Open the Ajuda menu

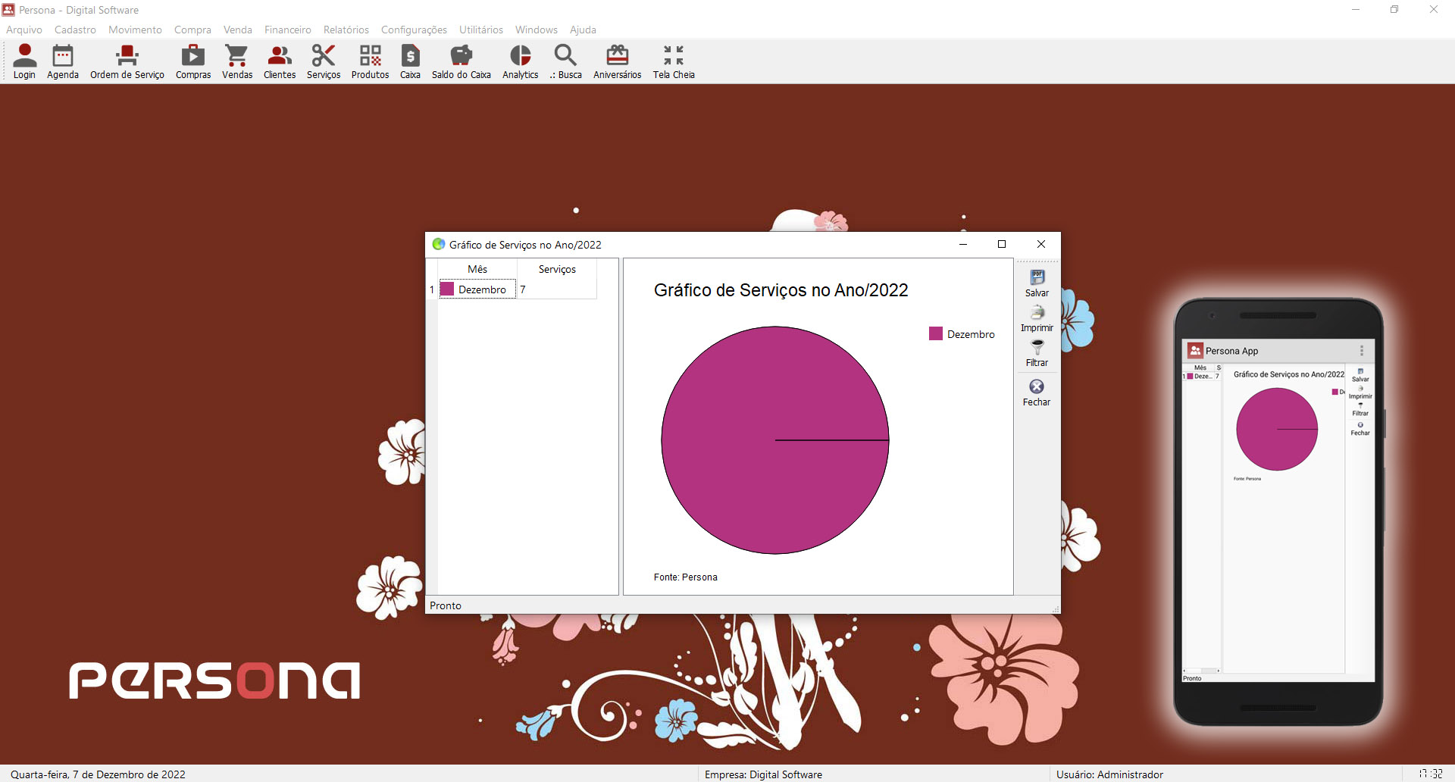(x=583, y=30)
